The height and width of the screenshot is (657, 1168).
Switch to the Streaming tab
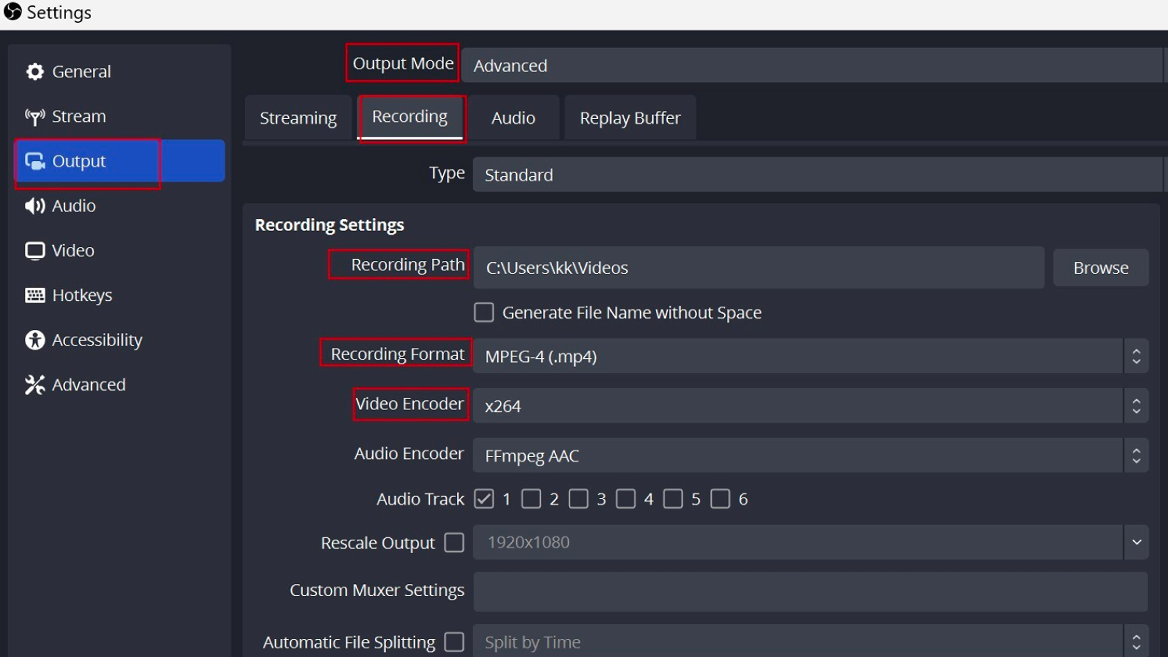click(298, 118)
